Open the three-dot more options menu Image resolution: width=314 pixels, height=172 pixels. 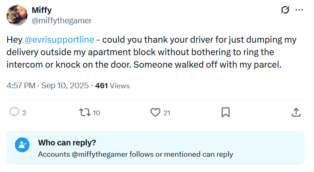tap(299, 10)
